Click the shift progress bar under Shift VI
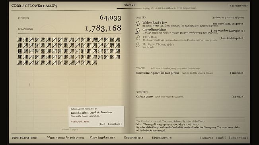The height and width of the screenshot is (145, 259). [129, 8]
